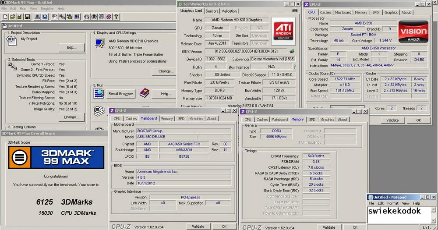Click OK in the top-right CPU-Z window
The width and height of the screenshot is (438, 230).
418,120
